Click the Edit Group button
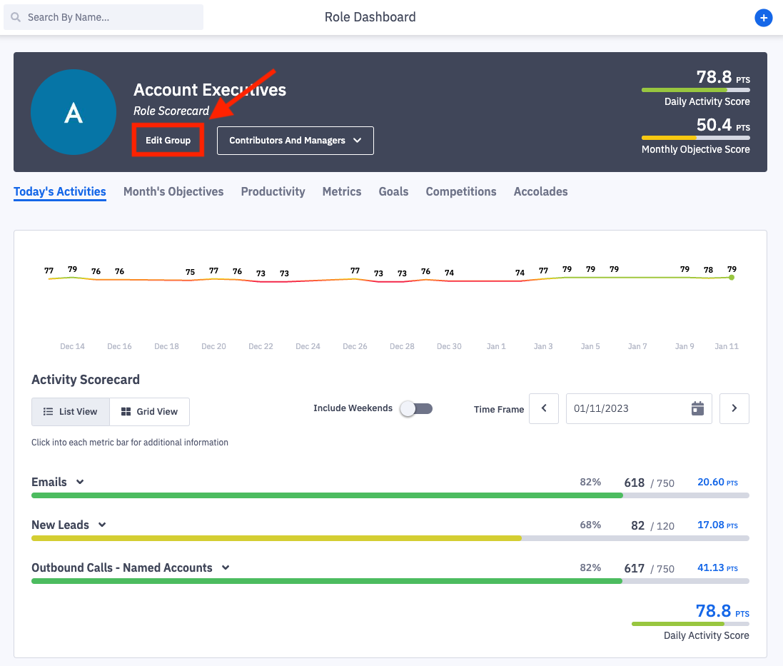Viewport: 783px width, 666px height. [x=168, y=141]
